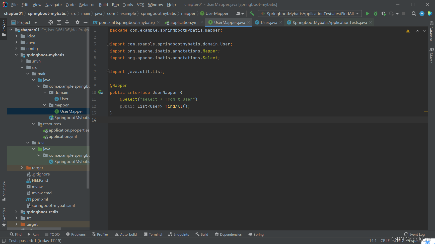Viewport: 435px width, 244px height.
Task: Open the Spring tool window
Action: [256, 234]
